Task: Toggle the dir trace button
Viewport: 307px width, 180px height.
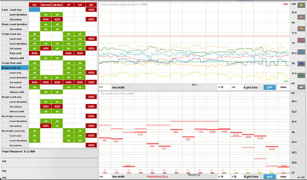Action: tap(301, 17)
